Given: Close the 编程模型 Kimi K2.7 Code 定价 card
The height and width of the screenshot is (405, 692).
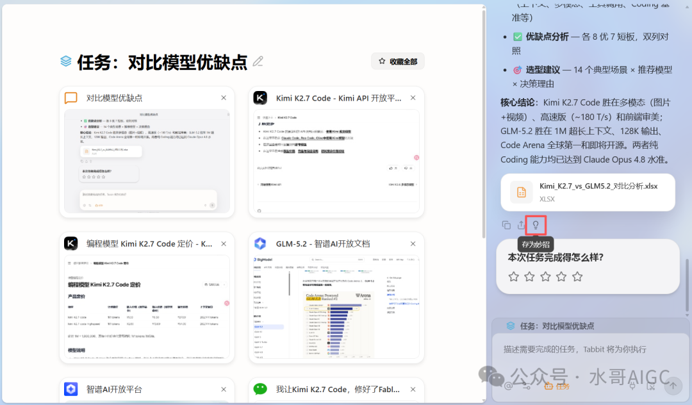Looking at the screenshot, I should (x=224, y=244).
